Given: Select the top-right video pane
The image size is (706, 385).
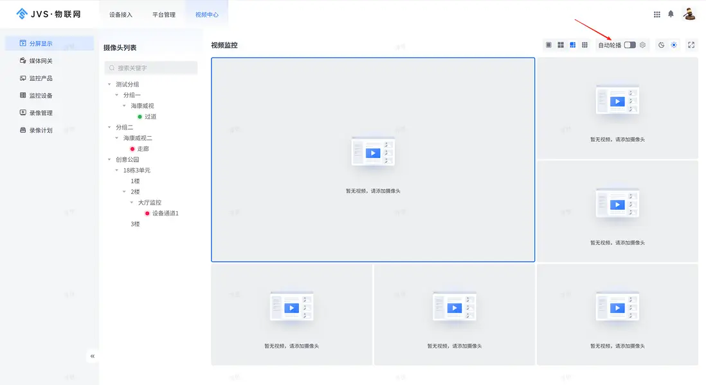Looking at the screenshot, I should point(617,108).
